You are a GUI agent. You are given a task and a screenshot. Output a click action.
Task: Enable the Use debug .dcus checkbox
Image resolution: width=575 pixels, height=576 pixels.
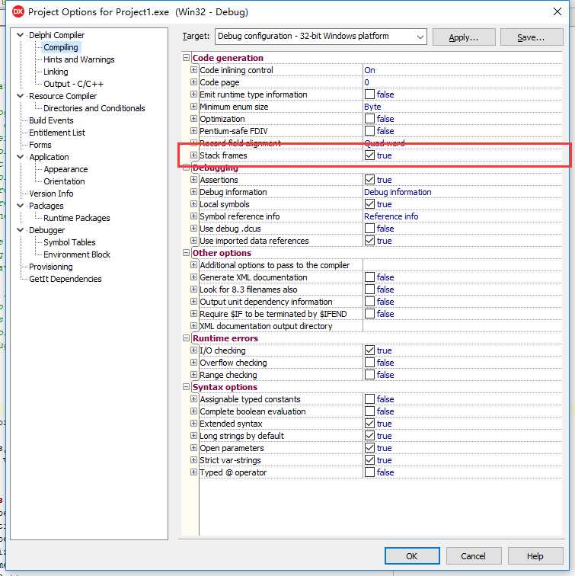369,229
